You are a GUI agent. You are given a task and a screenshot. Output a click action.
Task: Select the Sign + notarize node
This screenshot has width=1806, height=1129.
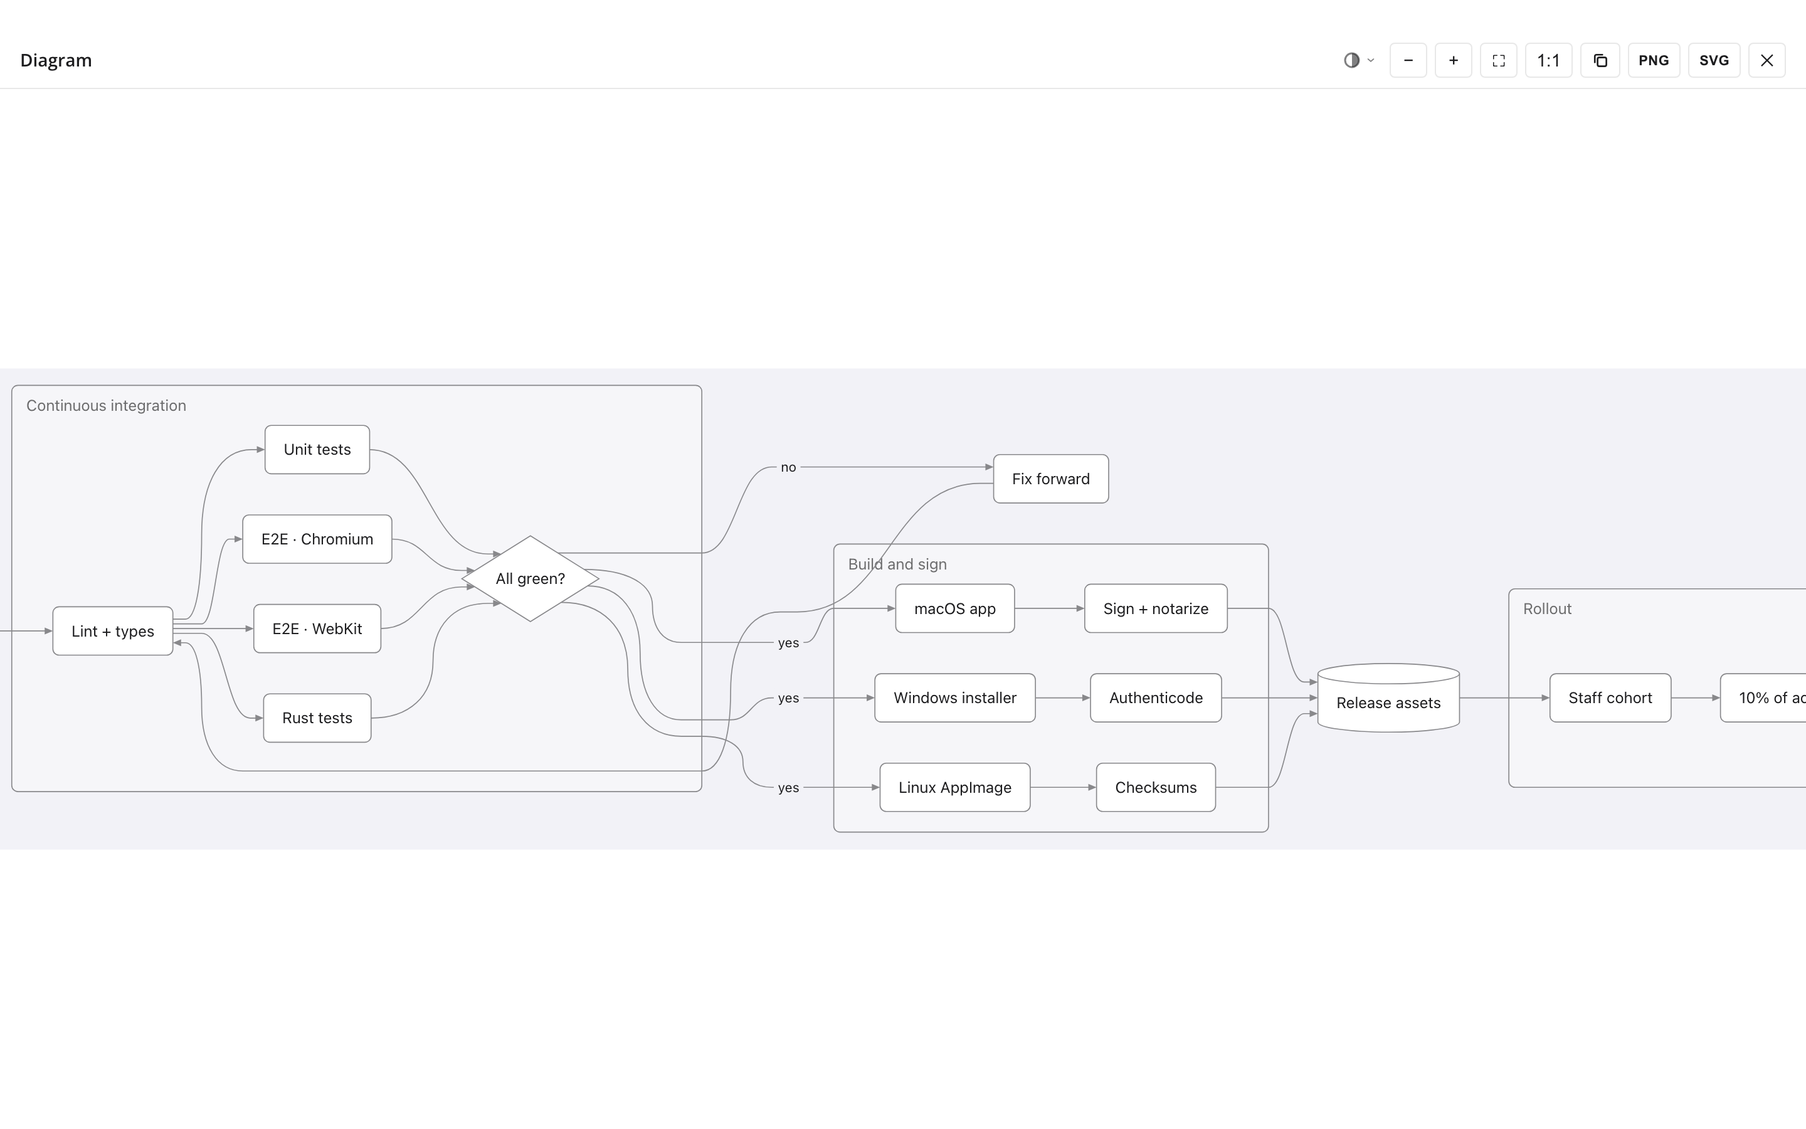1156,608
